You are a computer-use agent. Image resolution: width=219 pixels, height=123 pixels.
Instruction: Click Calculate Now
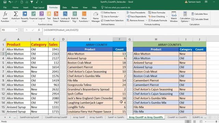click(199, 14)
